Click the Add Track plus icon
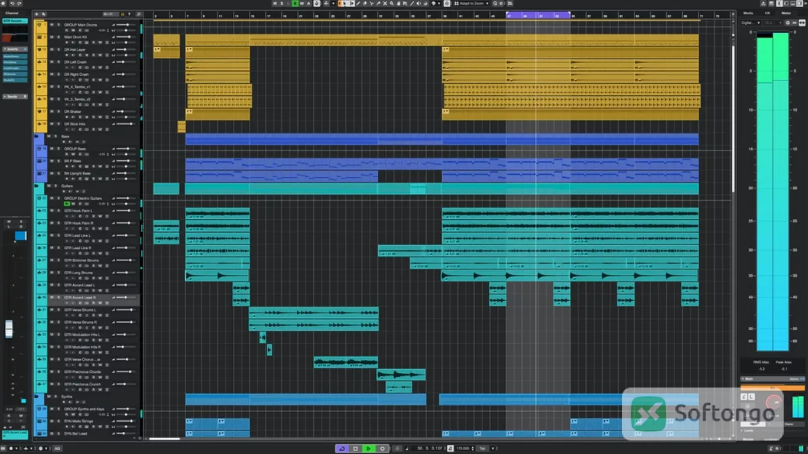 [x=37, y=14]
